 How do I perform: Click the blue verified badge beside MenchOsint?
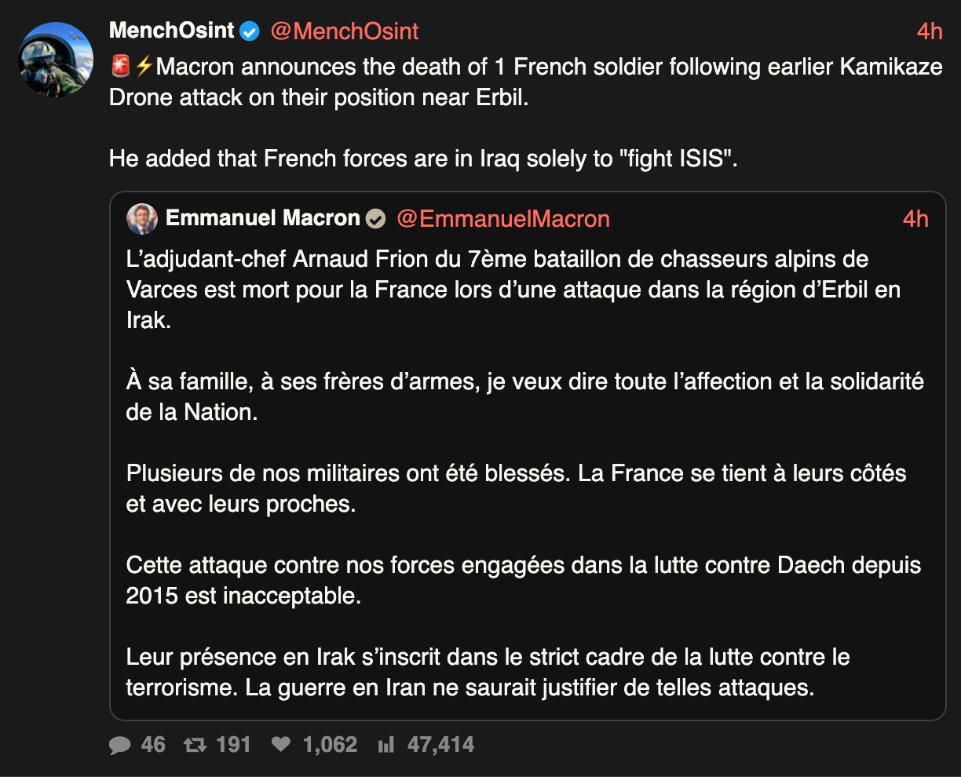[x=250, y=31]
